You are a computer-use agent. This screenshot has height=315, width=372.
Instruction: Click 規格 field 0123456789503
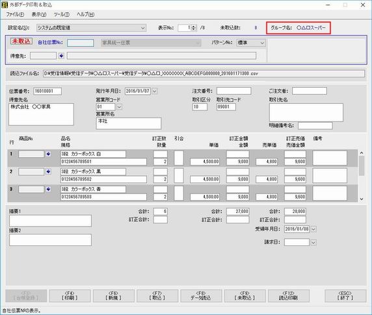point(103,197)
